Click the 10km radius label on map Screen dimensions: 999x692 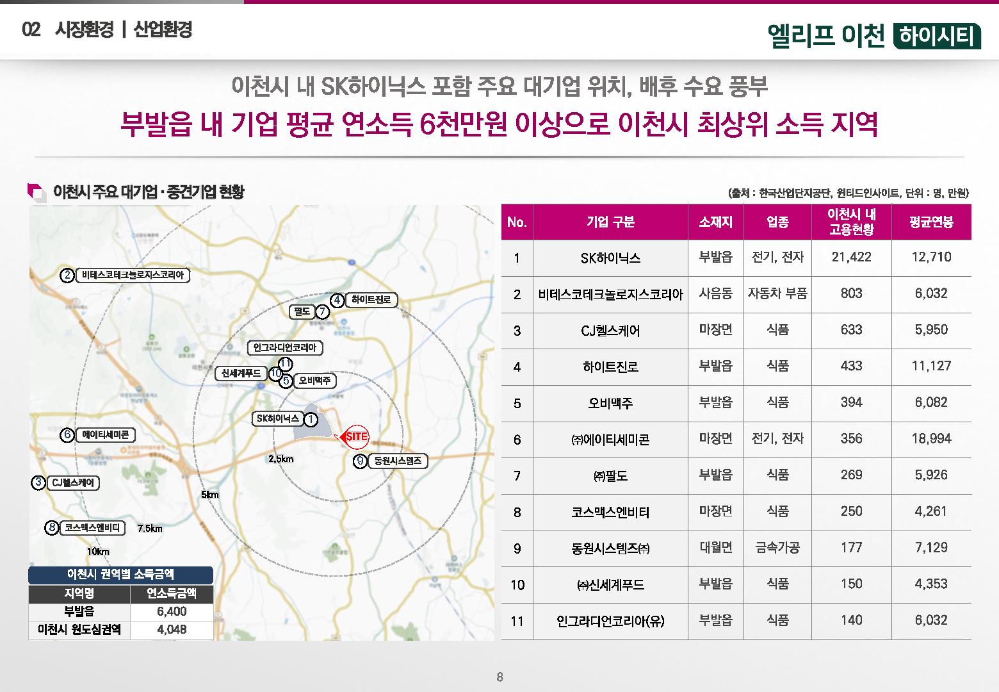[x=98, y=552]
